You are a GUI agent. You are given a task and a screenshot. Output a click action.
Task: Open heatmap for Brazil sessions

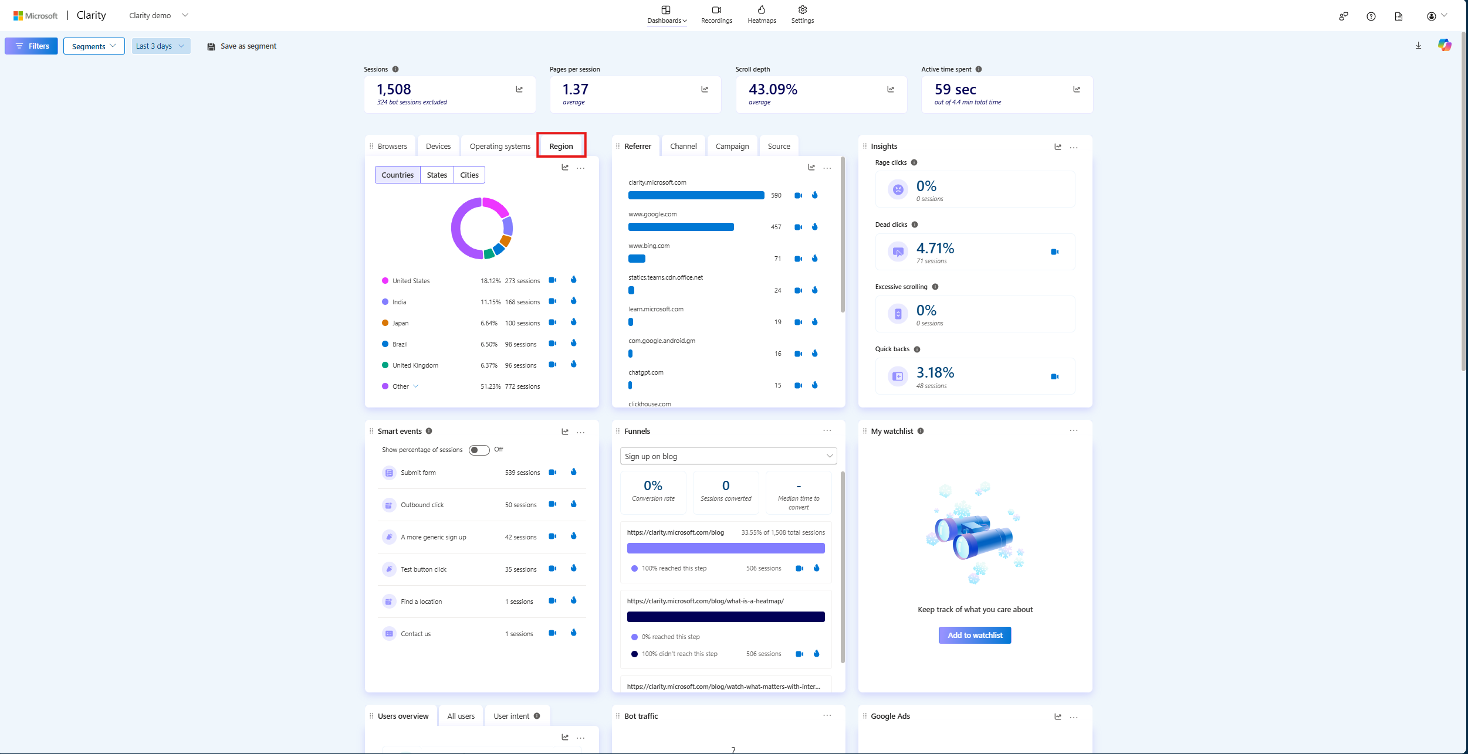point(574,343)
